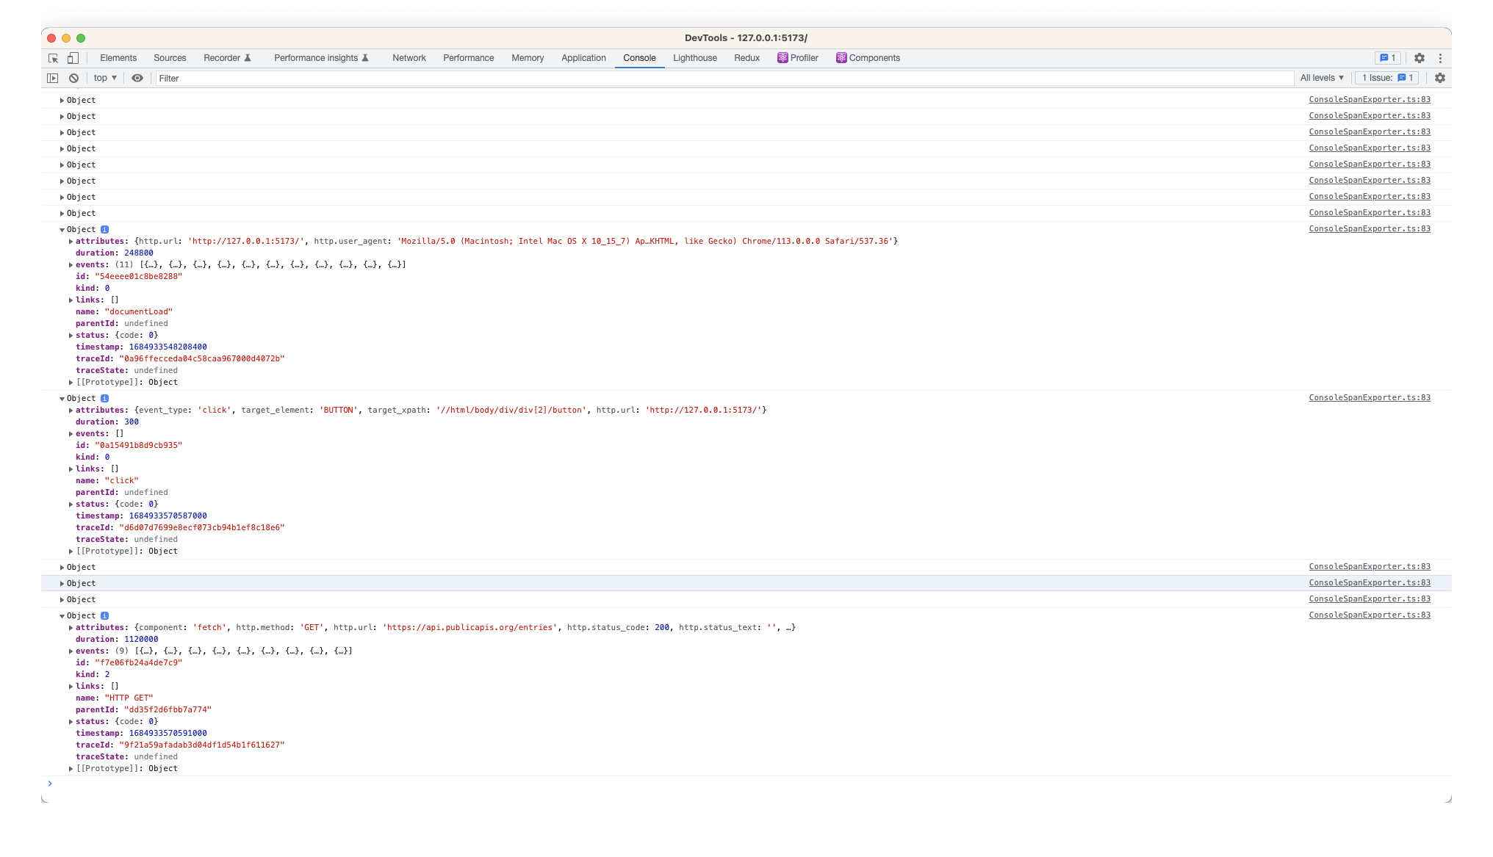Click the inspect element icon
The height and width of the screenshot is (857, 1493).
click(54, 57)
